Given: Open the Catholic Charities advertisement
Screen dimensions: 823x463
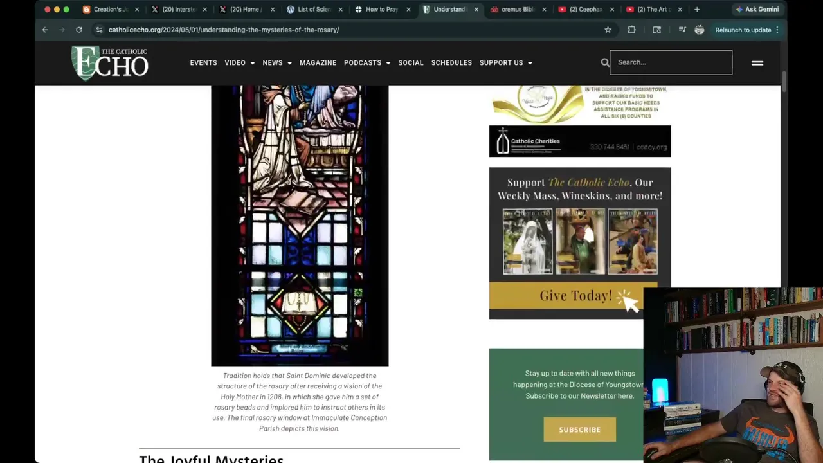Looking at the screenshot, I should point(579,121).
